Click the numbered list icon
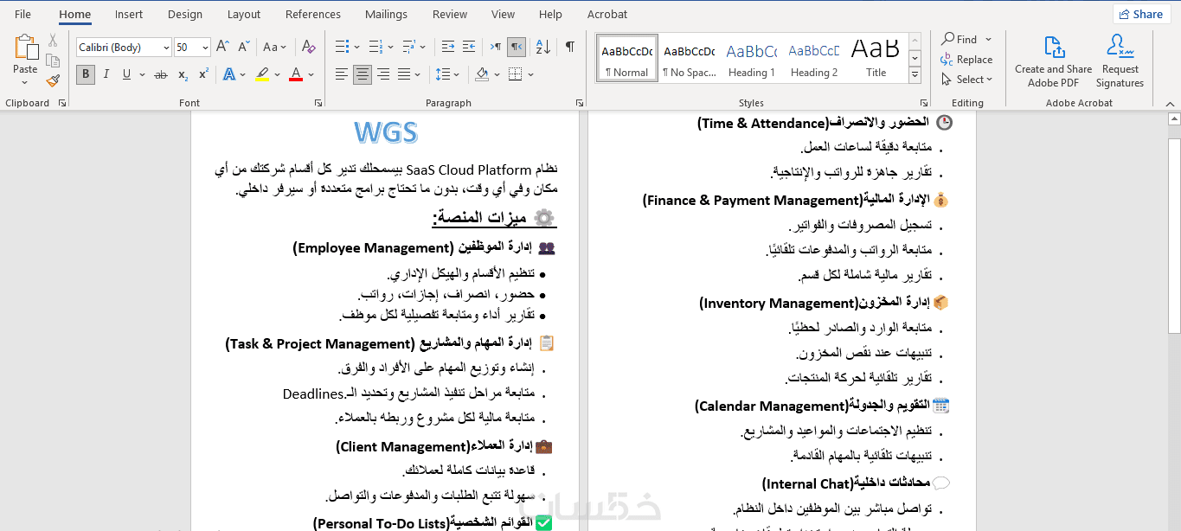1181x531 pixels. [374, 48]
